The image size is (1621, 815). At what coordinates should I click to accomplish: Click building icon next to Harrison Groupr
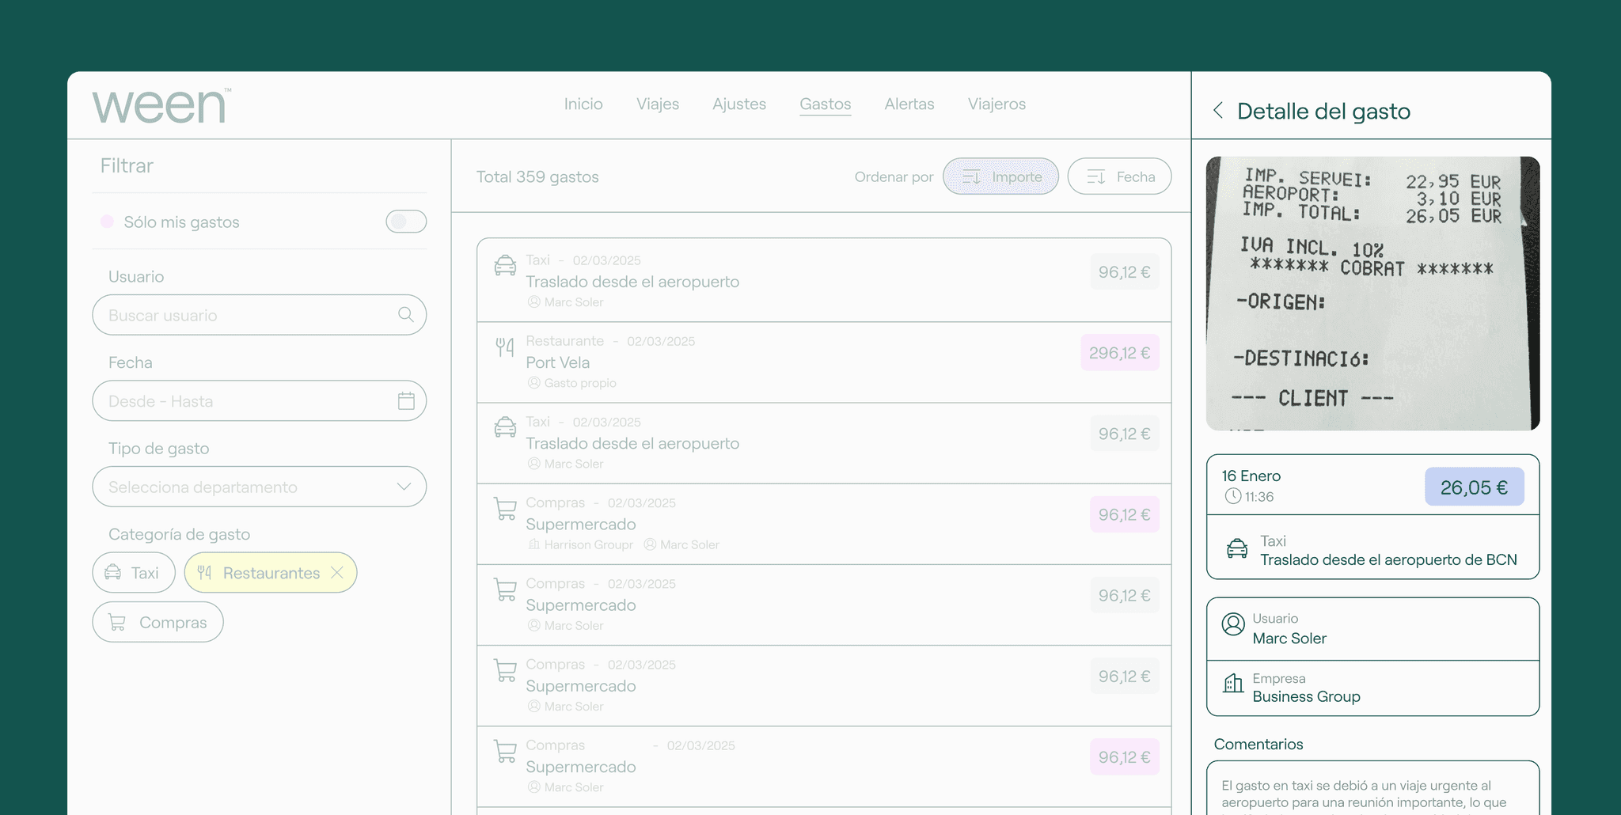534,544
